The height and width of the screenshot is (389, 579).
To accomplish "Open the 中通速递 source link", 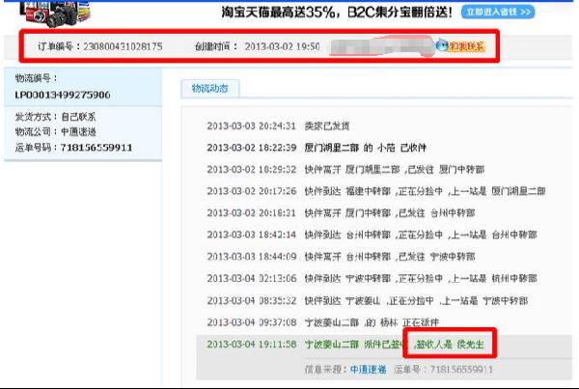I will (367, 369).
